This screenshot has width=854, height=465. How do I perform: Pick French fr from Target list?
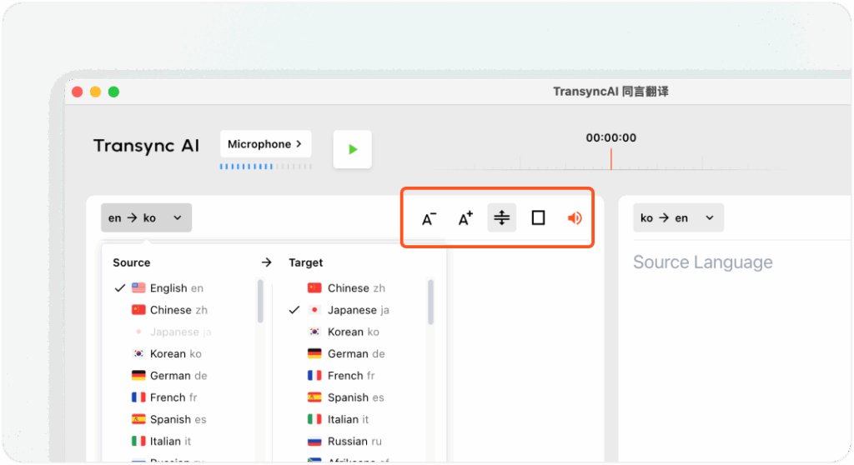(350, 376)
